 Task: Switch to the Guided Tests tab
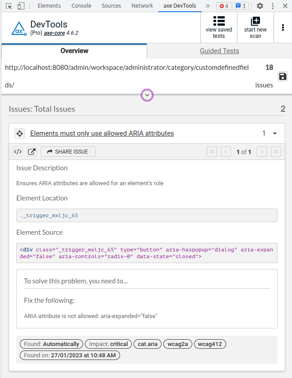pos(219,51)
